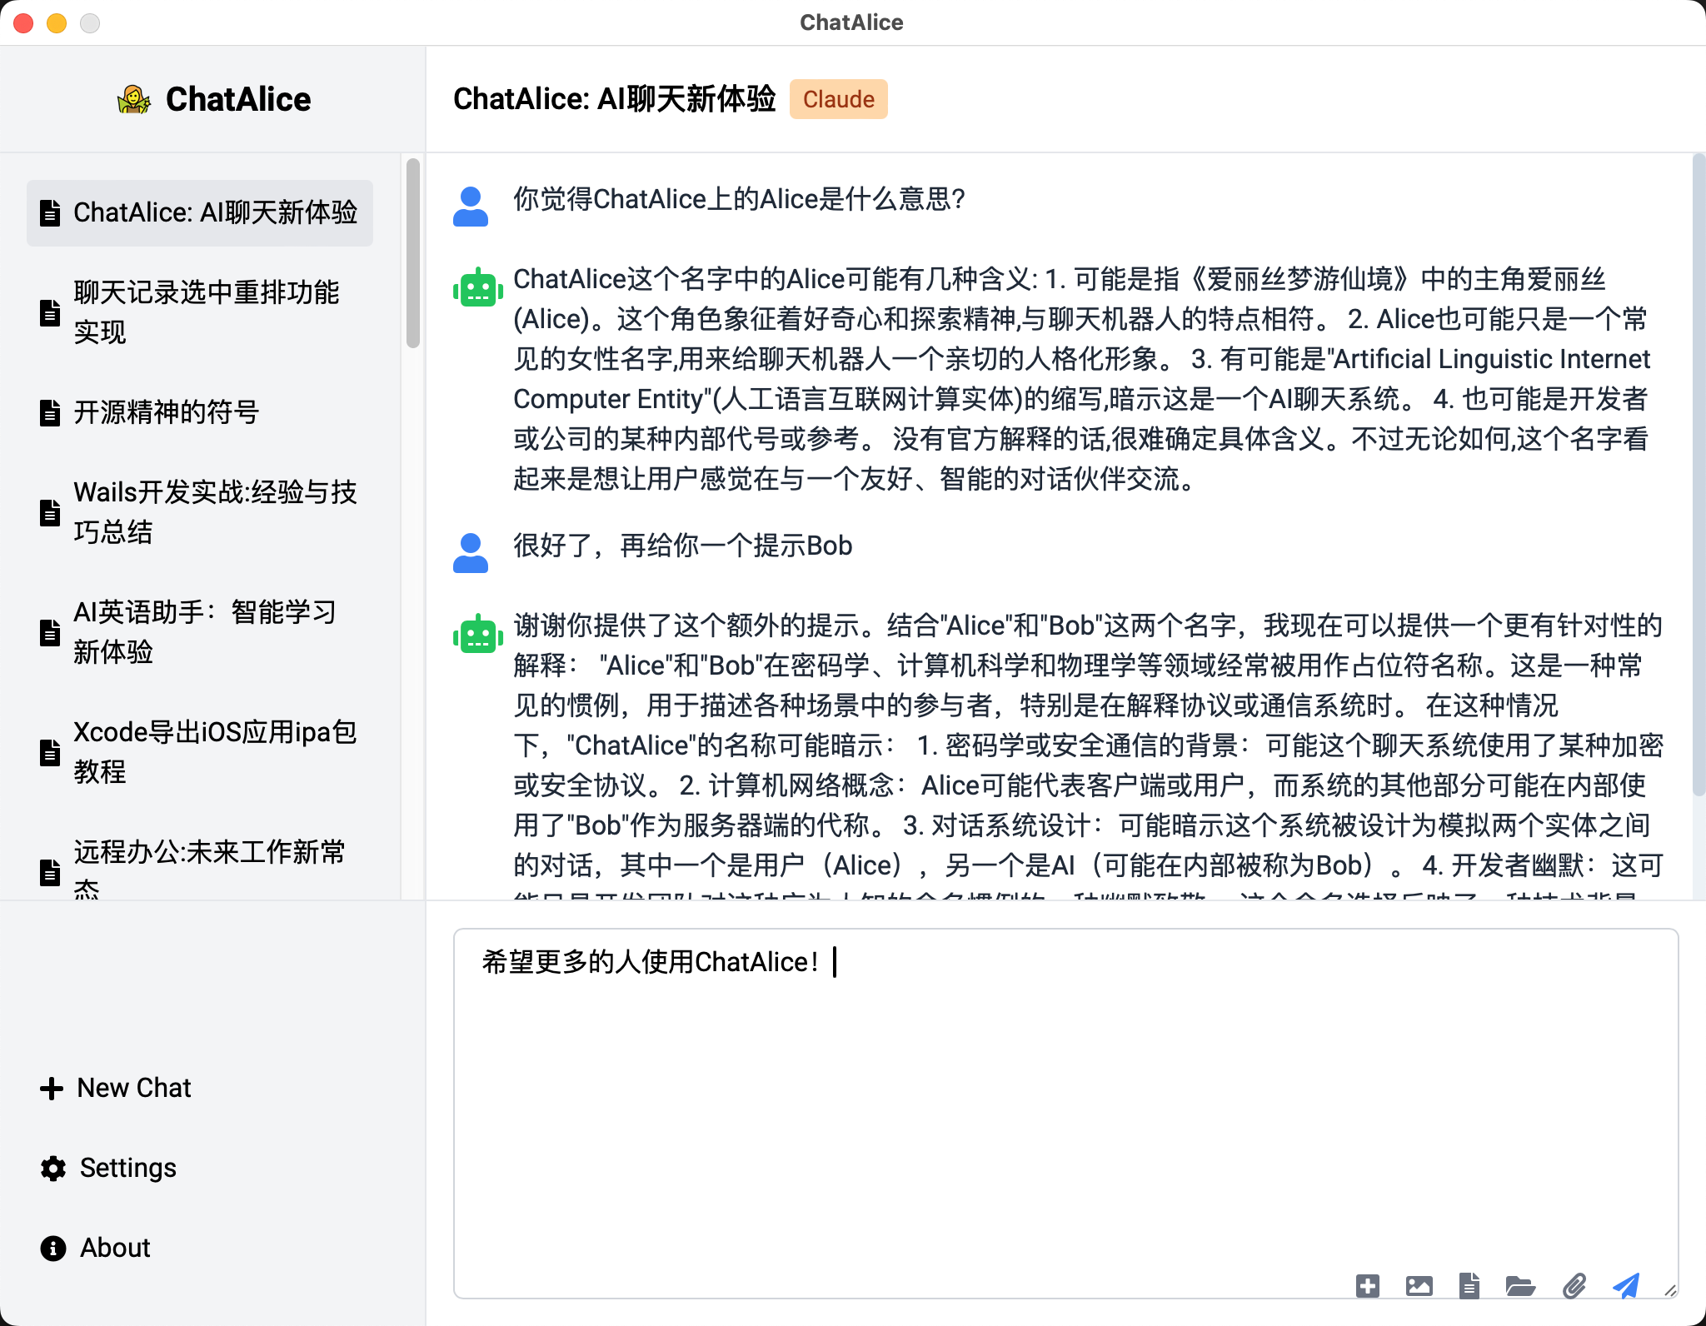Screen dimensions: 1706x1326
Task: Click the square plus icon in input toolbar
Action: (1367, 1286)
